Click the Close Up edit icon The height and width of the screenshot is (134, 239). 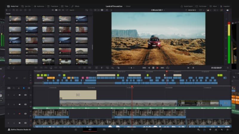coord(51,68)
